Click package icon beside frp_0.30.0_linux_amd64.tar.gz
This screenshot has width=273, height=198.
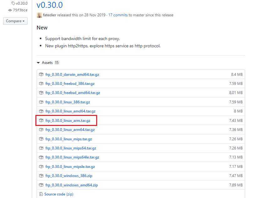(41, 111)
